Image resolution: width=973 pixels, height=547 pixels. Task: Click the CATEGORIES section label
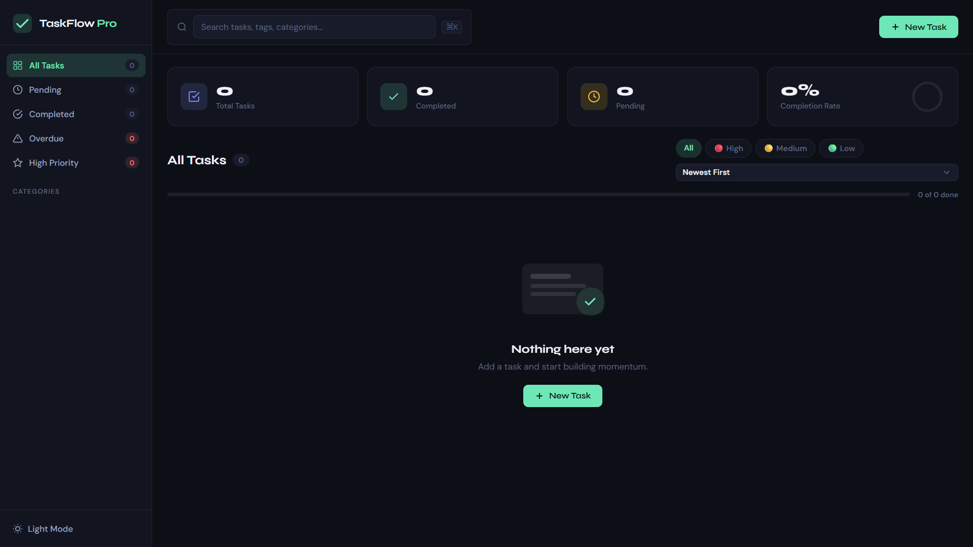pyautogui.click(x=36, y=191)
